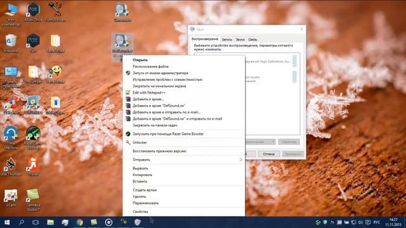406x228 pixels.
Task: Choose Закрепить на панели задач
Action: pos(184,125)
